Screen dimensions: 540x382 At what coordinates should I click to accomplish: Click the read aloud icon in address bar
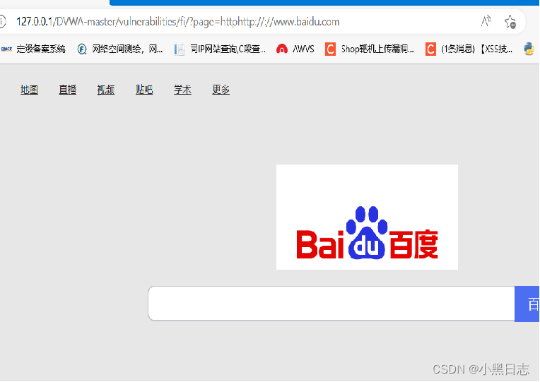click(486, 21)
